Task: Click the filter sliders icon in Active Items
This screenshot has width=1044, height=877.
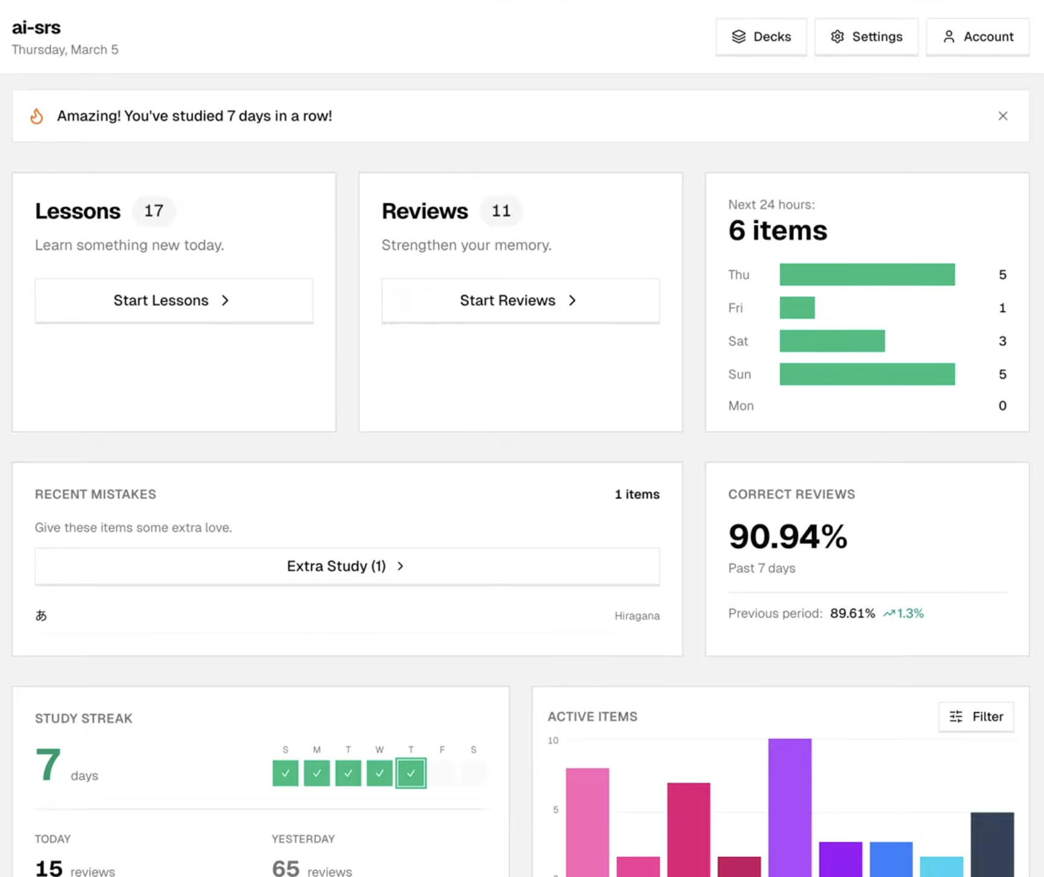Action: pos(956,716)
